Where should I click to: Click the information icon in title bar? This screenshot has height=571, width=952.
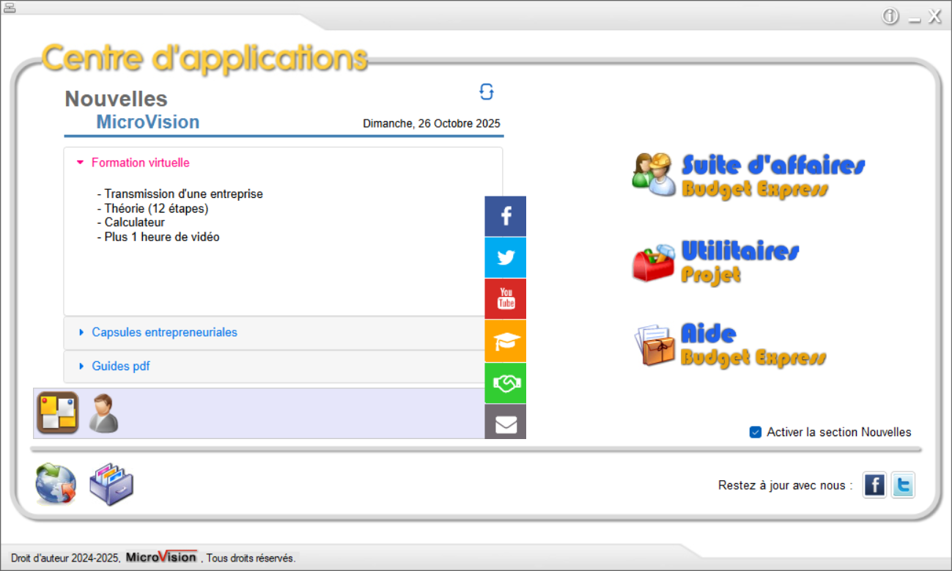coord(890,17)
